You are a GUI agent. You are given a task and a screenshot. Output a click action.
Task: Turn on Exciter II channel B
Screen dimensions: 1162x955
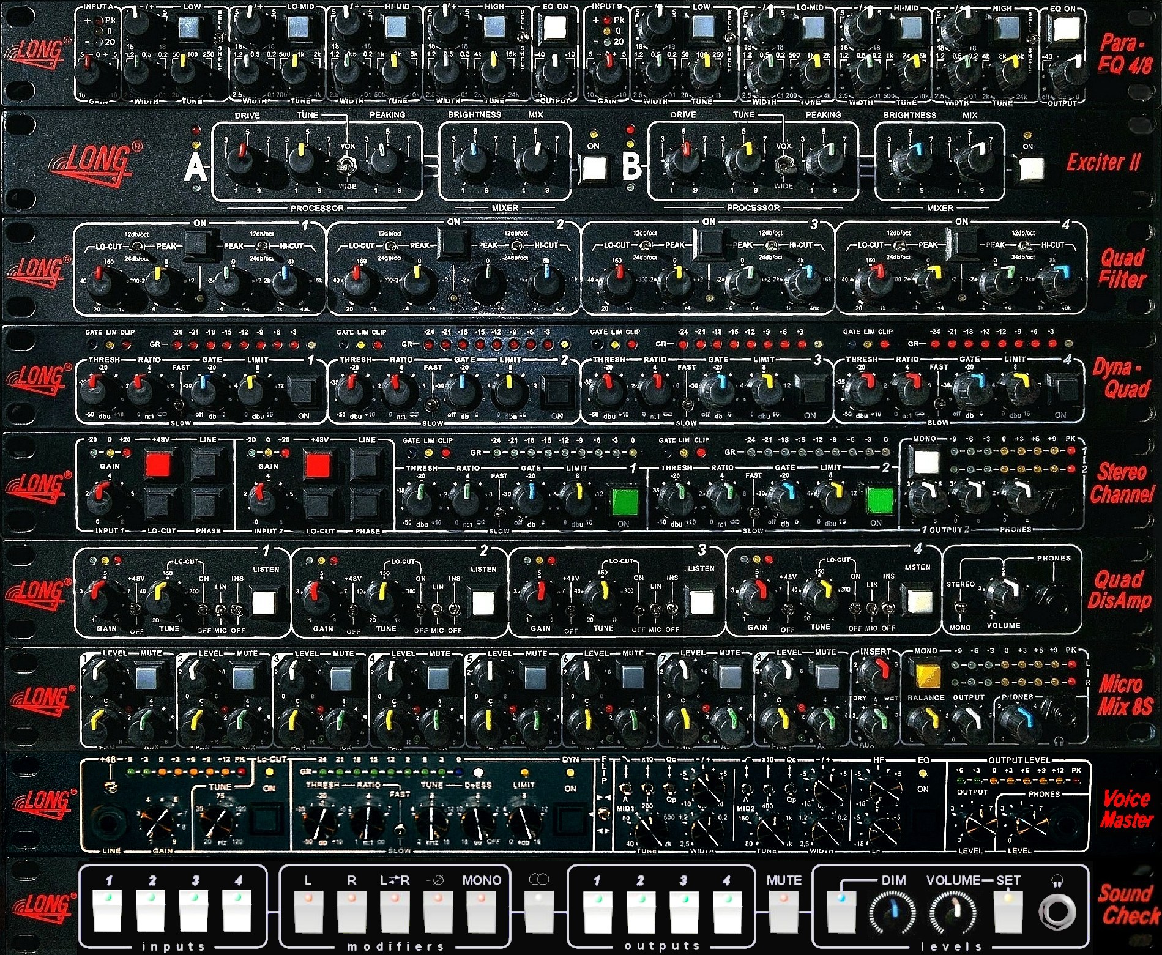point(1030,169)
